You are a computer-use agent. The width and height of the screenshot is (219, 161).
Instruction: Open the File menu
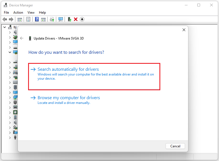coord(6,13)
